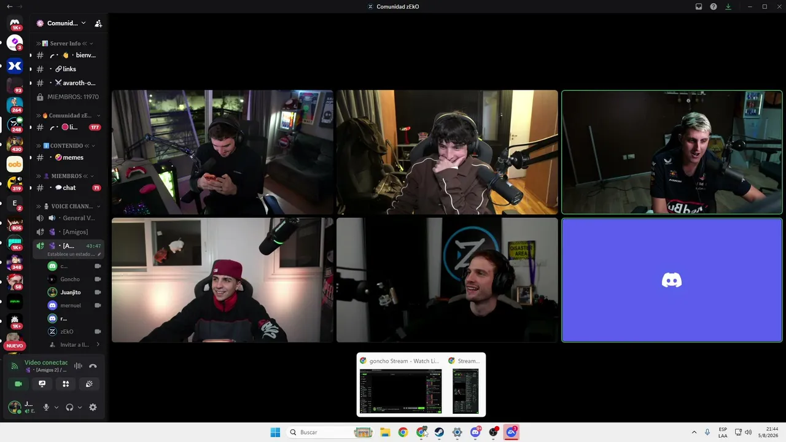This screenshot has height=442, width=786.
Task: Open the orange 'oob' server icon
Action: (15, 164)
